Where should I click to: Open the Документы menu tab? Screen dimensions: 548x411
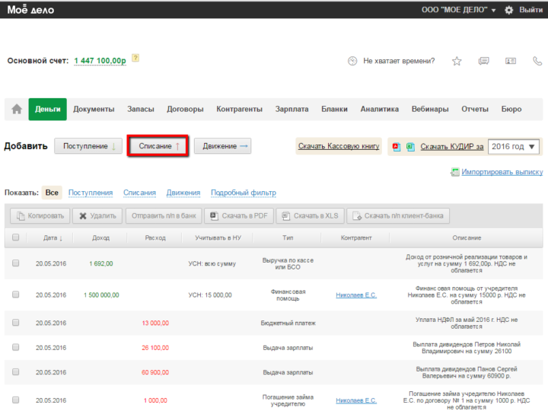[x=94, y=110]
